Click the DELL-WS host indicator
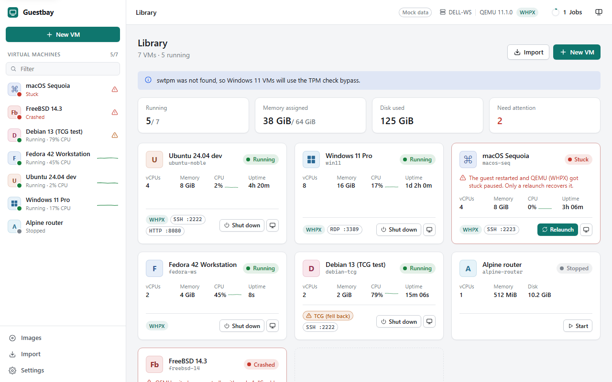The height and width of the screenshot is (382, 612). tap(456, 12)
